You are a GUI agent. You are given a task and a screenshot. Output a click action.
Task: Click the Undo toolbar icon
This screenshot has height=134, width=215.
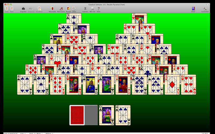point(6,9)
